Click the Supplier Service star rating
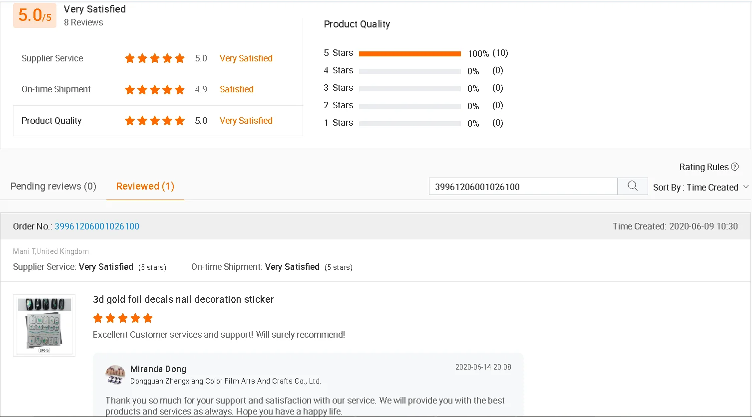 tap(155, 58)
